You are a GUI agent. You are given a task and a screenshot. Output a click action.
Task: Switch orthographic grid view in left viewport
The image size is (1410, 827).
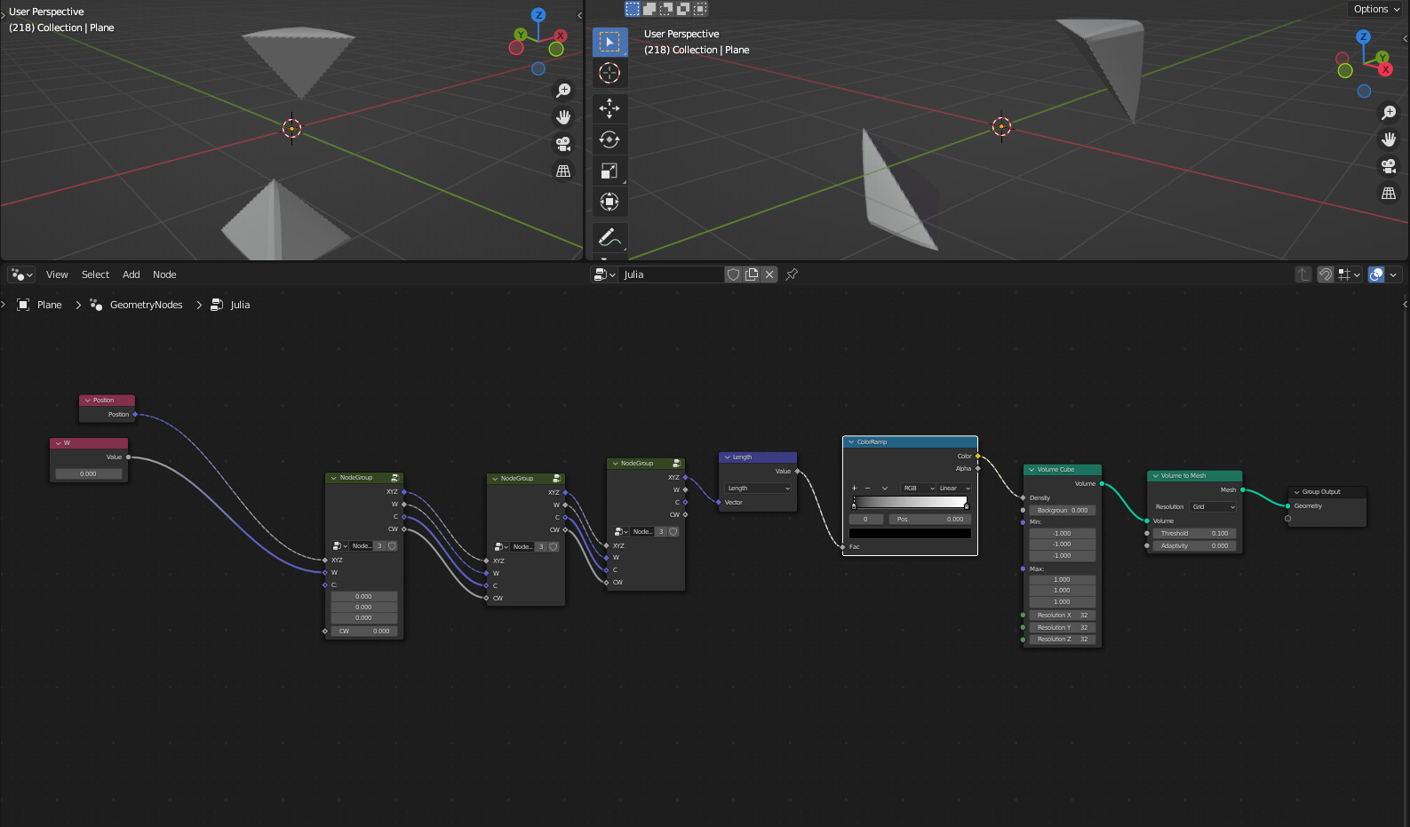563,171
